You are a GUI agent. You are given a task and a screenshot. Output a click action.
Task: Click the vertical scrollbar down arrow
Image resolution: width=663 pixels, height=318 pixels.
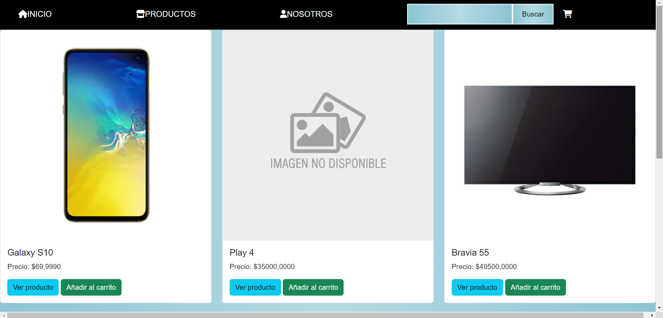659,308
